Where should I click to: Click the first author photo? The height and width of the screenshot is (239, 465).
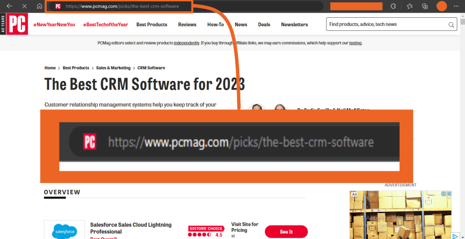pyautogui.click(x=257, y=106)
